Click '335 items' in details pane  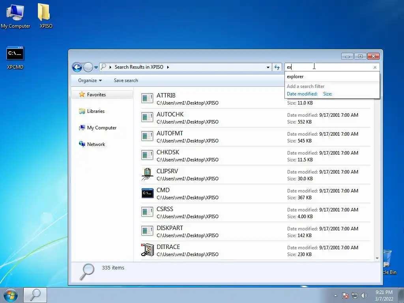(x=113, y=268)
